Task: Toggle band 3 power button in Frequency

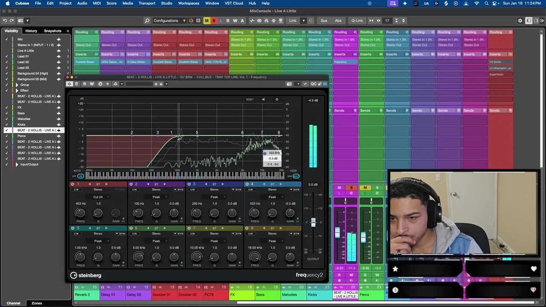Action: pos(189,184)
